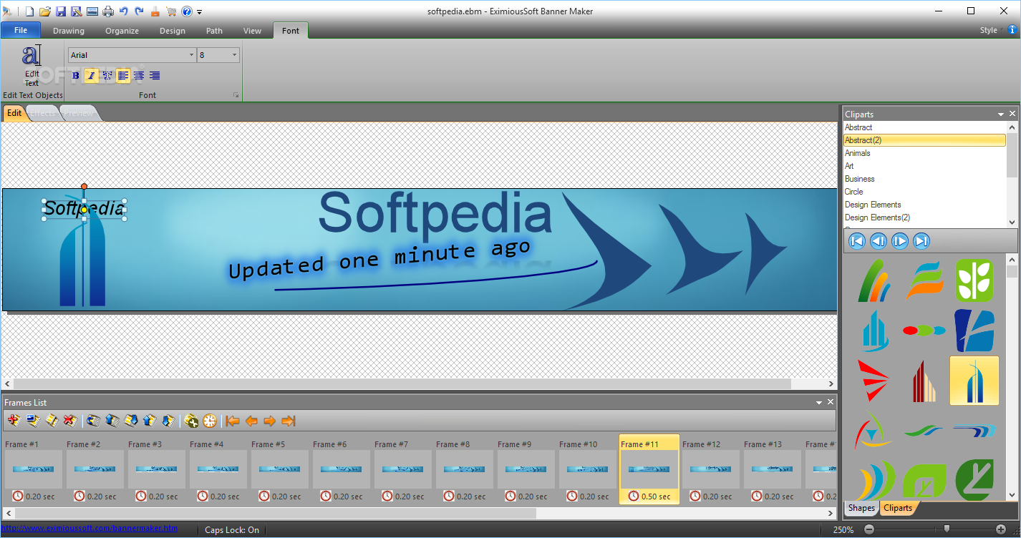Viewport: 1021px width, 538px height.
Task: Switch to the Design ribbon tab
Action: click(172, 31)
